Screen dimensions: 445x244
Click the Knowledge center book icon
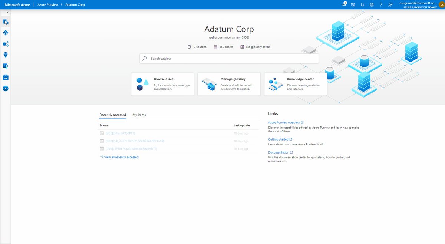pos(276,84)
